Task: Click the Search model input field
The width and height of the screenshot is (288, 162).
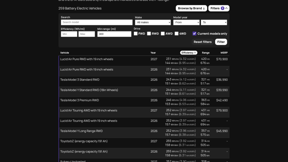Action: tap(97, 22)
